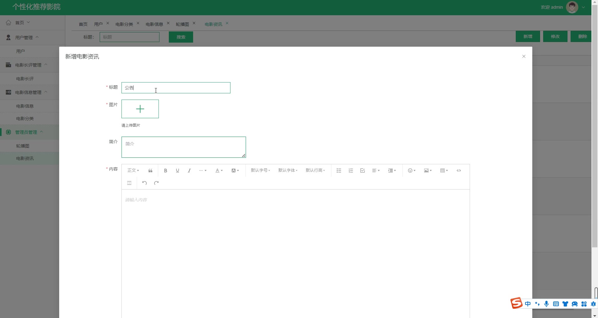
Task: Open the text alignment dropdown
Action: [376, 171]
